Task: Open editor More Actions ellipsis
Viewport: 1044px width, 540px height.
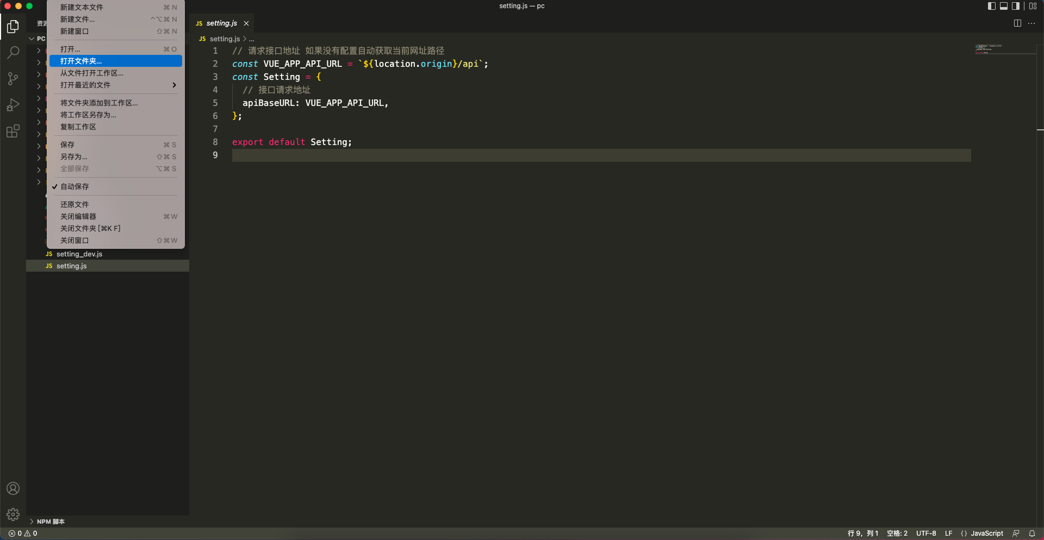Action: click(1031, 23)
